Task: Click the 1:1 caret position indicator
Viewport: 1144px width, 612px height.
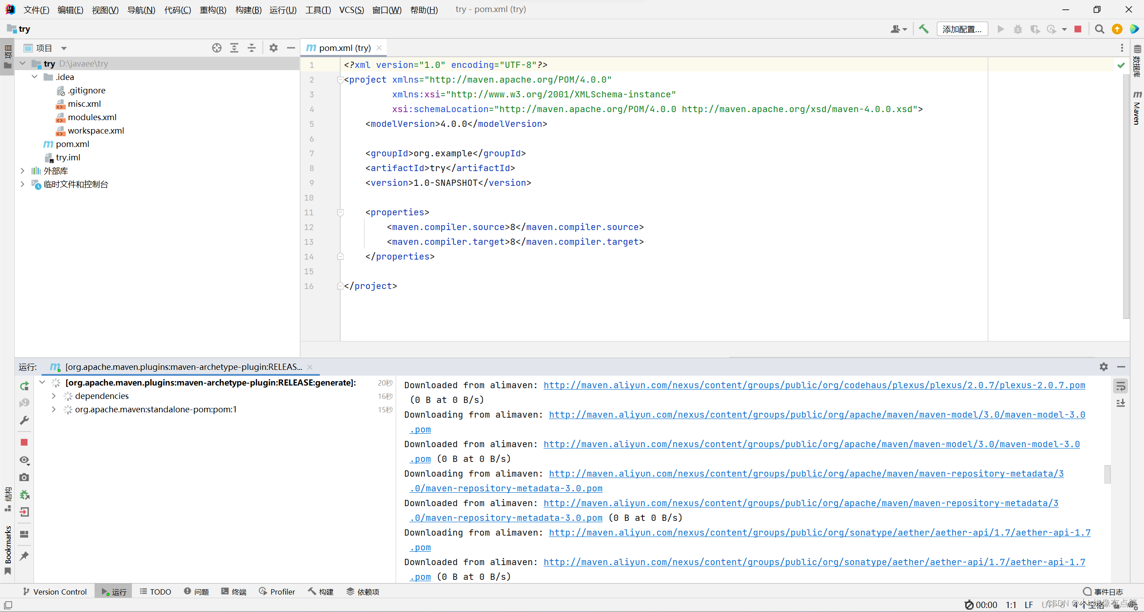Action: tap(1011, 605)
